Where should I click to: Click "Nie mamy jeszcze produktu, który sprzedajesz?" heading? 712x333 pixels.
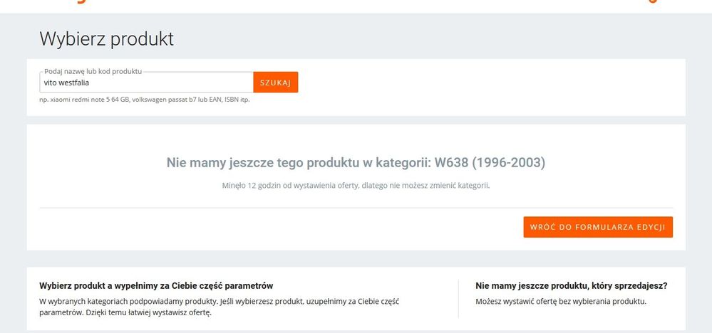point(571,285)
